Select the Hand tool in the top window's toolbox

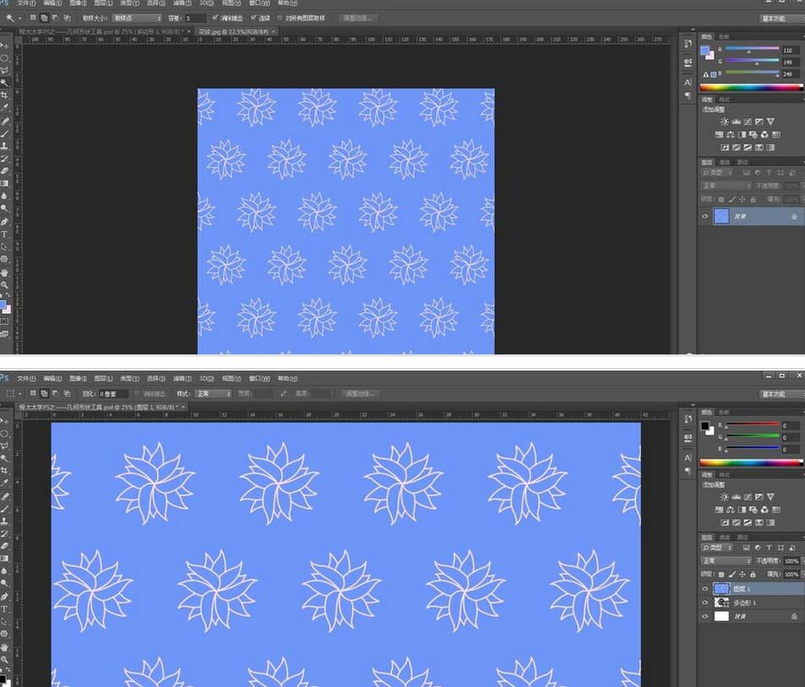click(4, 272)
